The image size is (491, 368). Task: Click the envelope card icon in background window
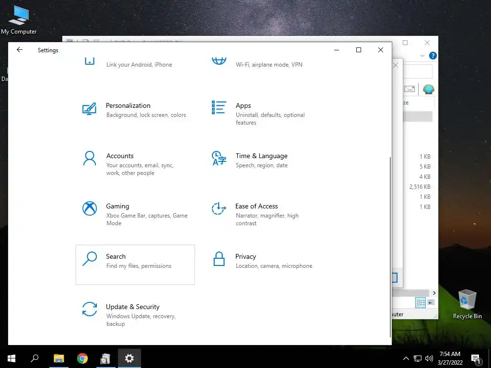tap(409, 89)
